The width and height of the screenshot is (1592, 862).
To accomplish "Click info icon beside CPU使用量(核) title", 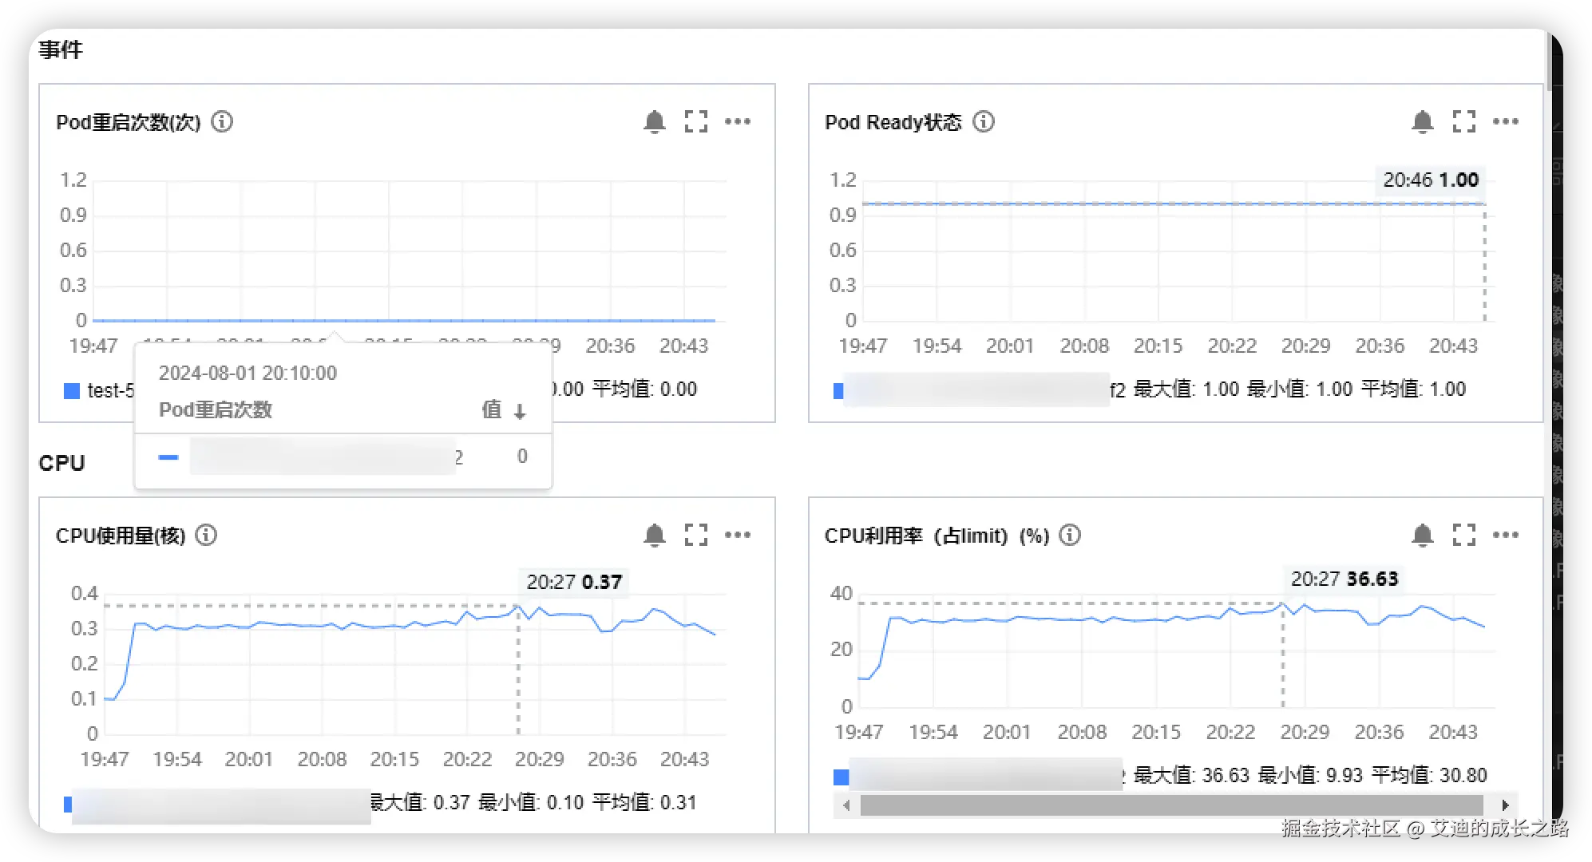I will coord(206,536).
